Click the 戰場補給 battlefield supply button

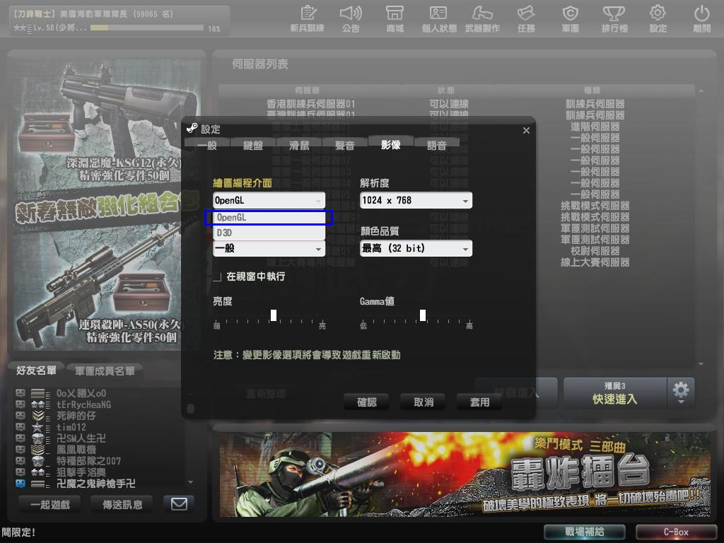585,532
